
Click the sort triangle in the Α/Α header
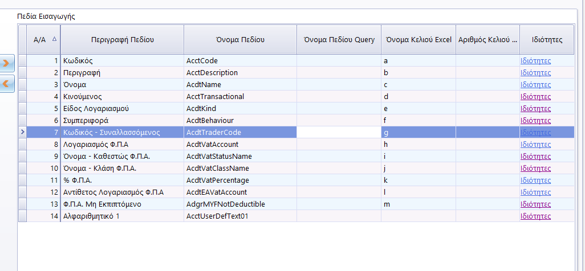[54, 39]
